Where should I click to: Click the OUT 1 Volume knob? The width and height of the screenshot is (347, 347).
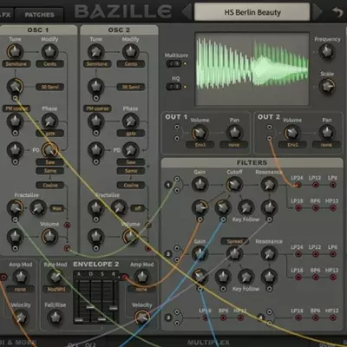pyautogui.click(x=200, y=133)
